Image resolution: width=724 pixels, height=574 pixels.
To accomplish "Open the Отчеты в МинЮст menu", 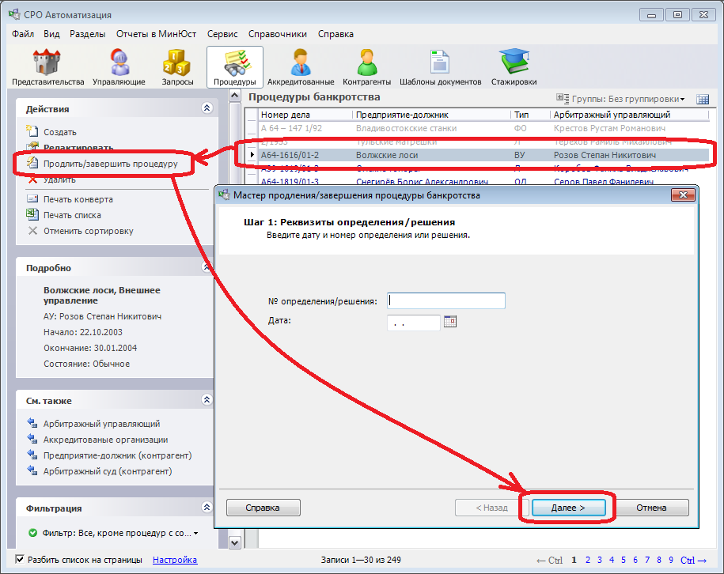I will click(155, 34).
